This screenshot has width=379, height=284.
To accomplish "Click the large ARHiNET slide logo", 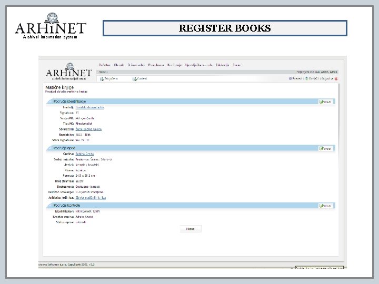I will [x=51, y=26].
